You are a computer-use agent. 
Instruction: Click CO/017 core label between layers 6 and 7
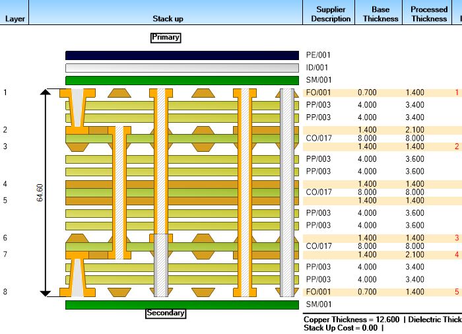coord(319,246)
